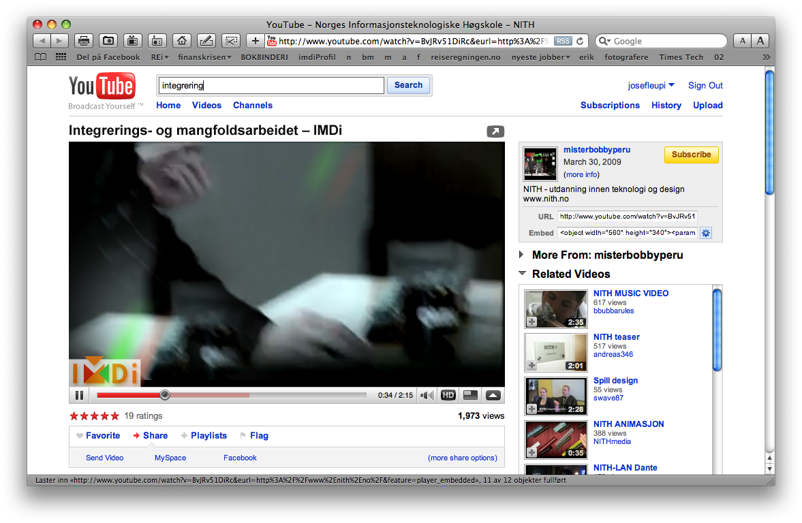Open embed customization gear icon
Screen dimensions: 802x523
[x=706, y=233]
